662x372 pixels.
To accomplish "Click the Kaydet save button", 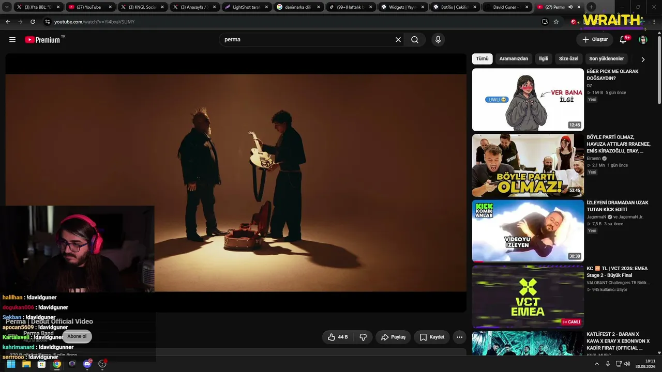I will [432, 337].
